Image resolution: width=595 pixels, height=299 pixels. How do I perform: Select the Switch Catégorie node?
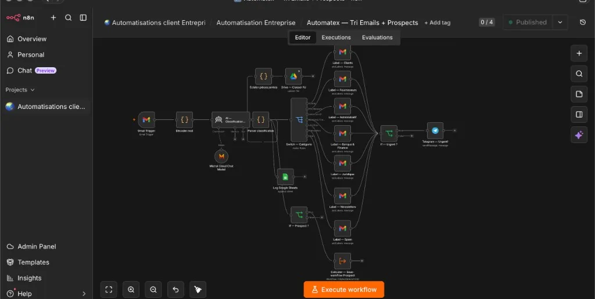click(x=299, y=120)
